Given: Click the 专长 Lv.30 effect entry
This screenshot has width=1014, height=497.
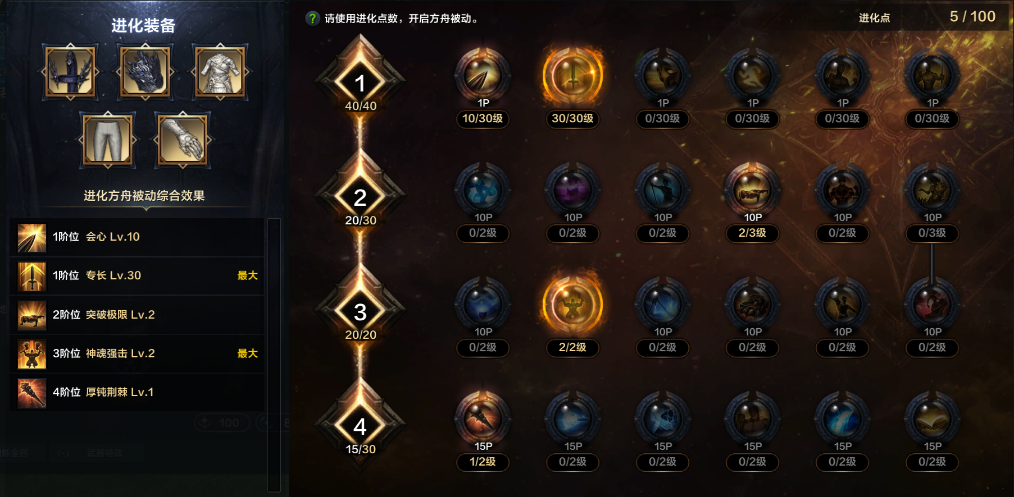Looking at the screenshot, I should (137, 276).
